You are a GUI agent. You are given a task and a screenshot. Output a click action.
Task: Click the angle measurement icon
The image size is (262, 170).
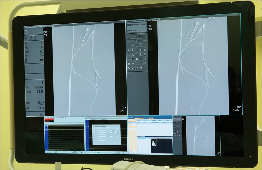129,68
